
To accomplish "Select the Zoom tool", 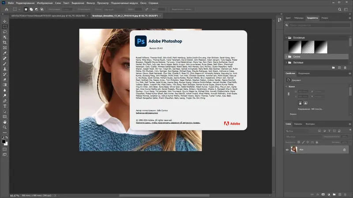I will pos(5,127).
